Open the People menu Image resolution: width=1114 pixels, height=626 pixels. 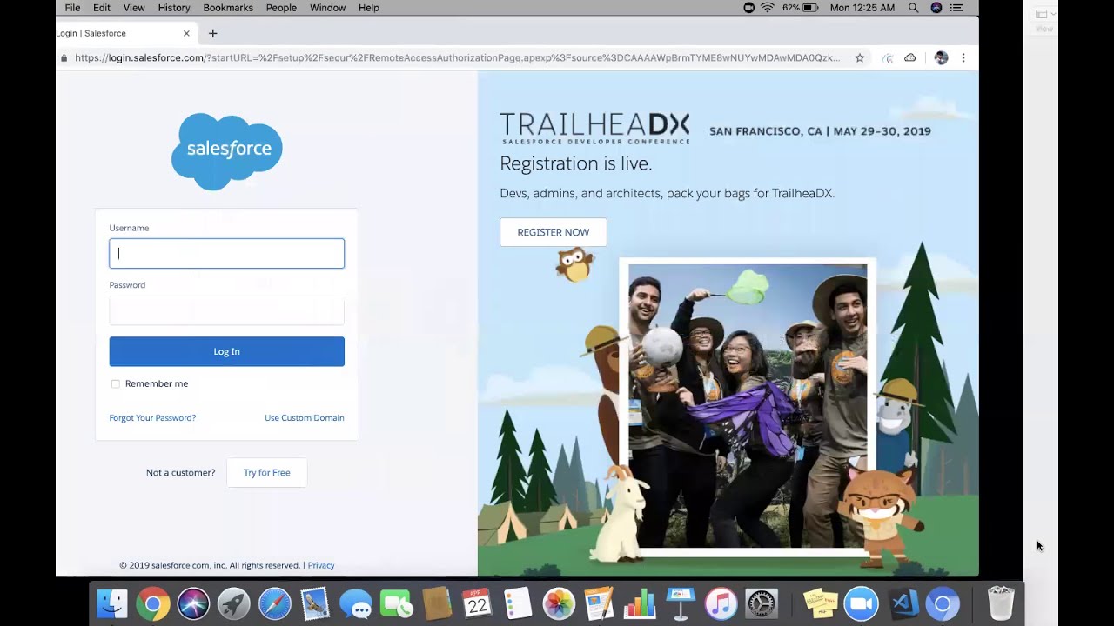(x=281, y=8)
